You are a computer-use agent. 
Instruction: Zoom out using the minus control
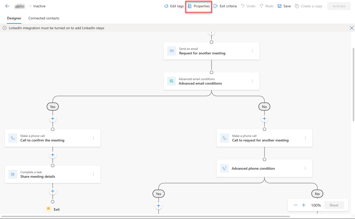(x=295, y=205)
